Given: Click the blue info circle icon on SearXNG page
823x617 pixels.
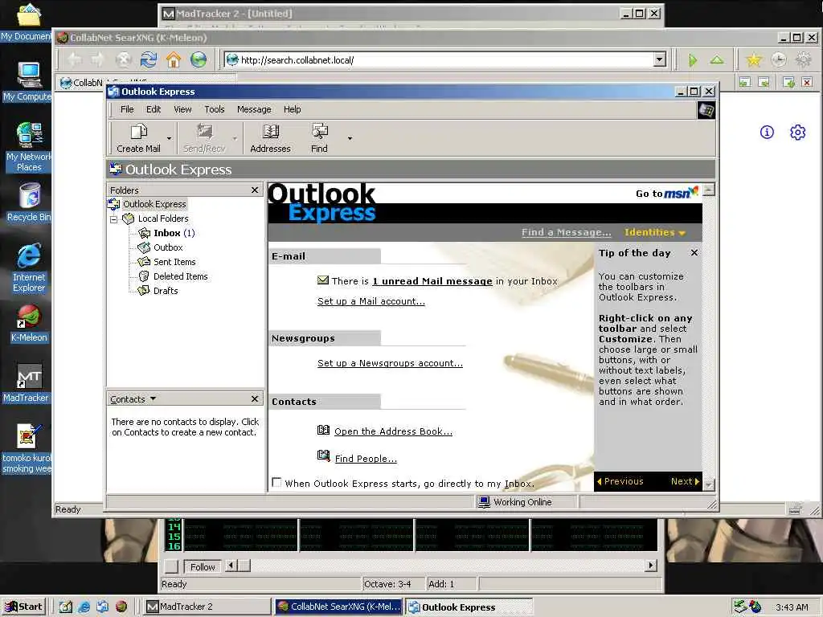Looking at the screenshot, I should coord(767,133).
